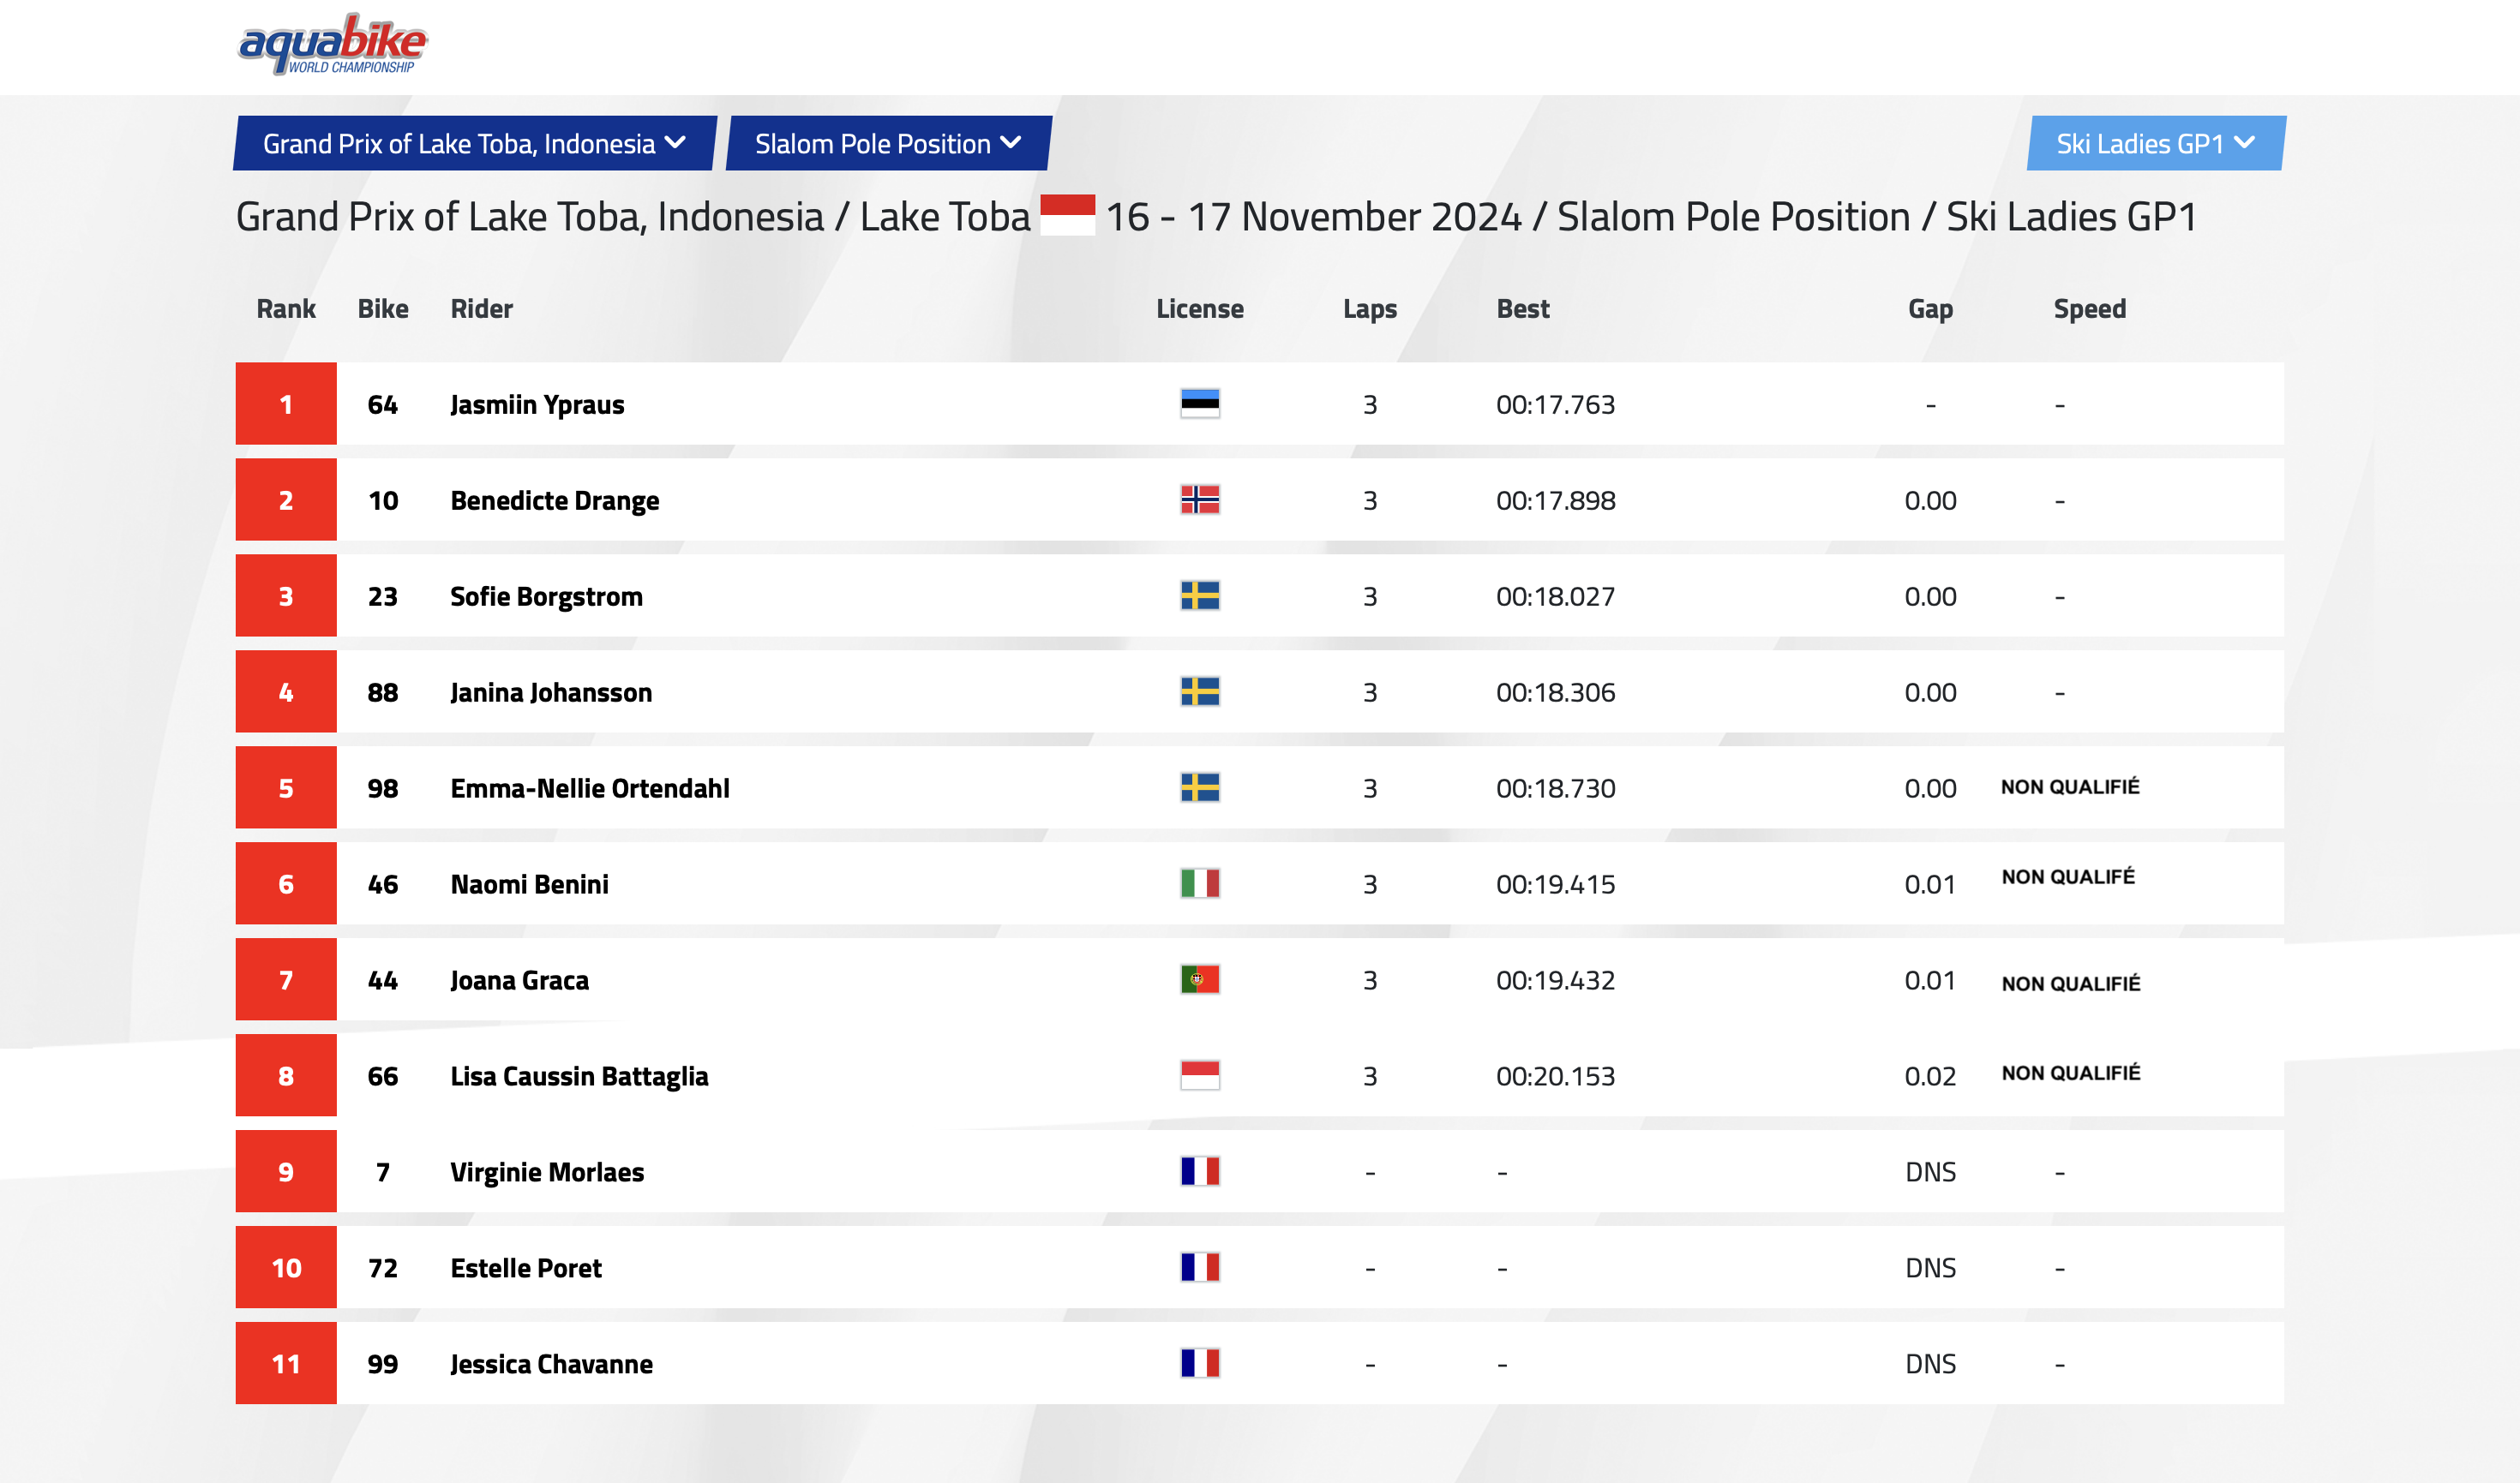Select rider Estelle Poret
Image resolution: width=2520 pixels, height=1483 pixels.
(526, 1268)
